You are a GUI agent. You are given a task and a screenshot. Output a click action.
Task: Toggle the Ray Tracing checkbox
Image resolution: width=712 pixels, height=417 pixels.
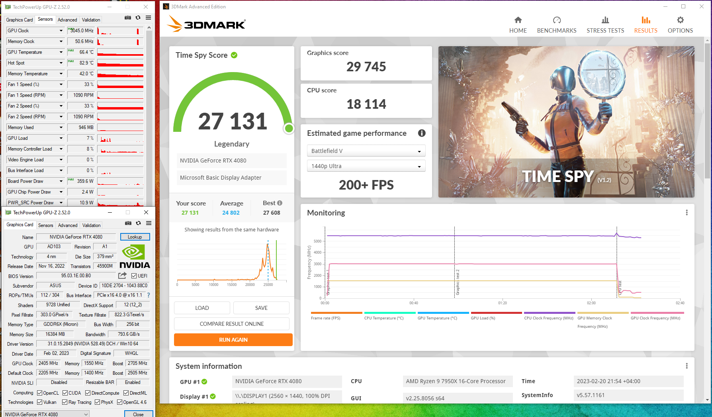65,402
